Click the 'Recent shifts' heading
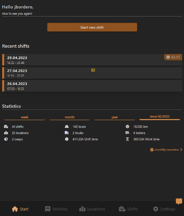 point(15,46)
